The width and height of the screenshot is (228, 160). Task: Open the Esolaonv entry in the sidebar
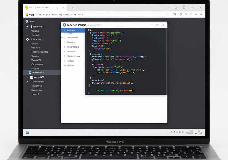[x=37, y=90]
